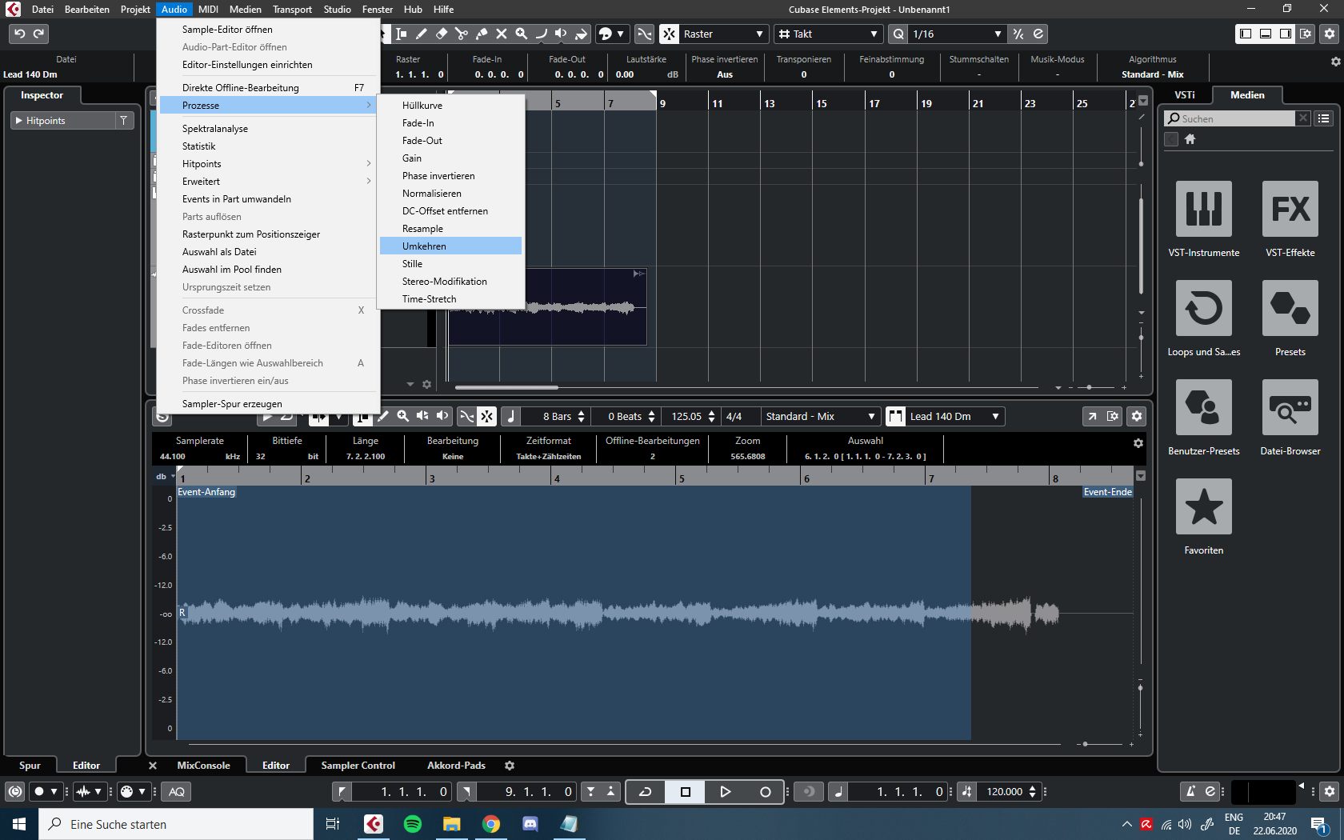Choose Time-Stretch in the Prozesse submenu
Image resolution: width=1344 pixels, height=840 pixels.
[x=450, y=299]
